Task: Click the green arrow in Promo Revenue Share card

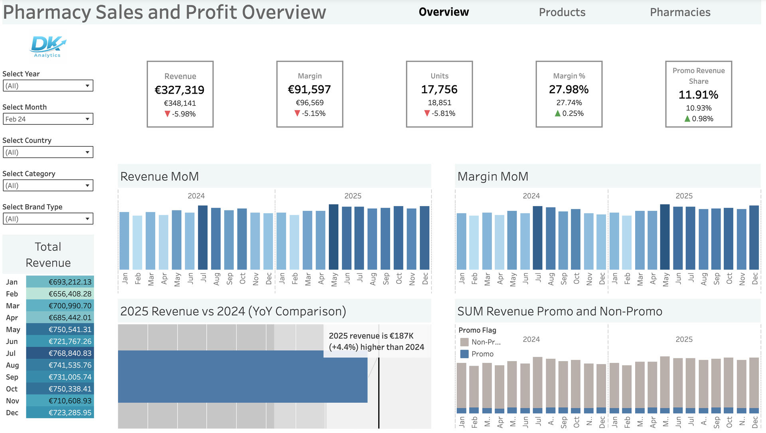Action: (687, 118)
